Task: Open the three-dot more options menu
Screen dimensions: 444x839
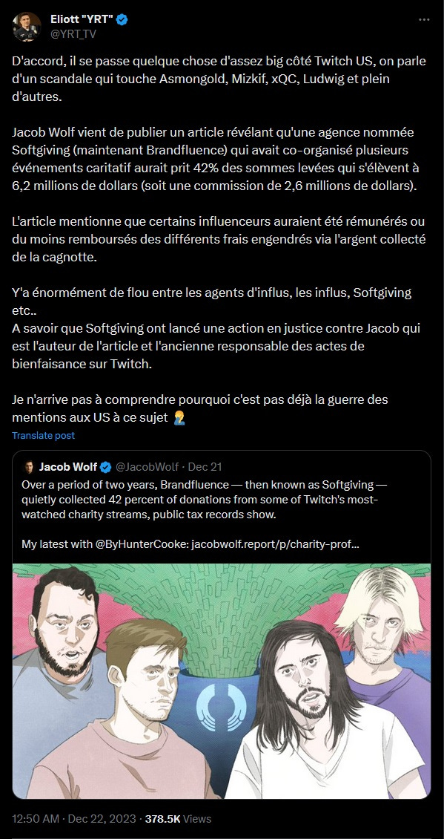Action: coord(424,20)
